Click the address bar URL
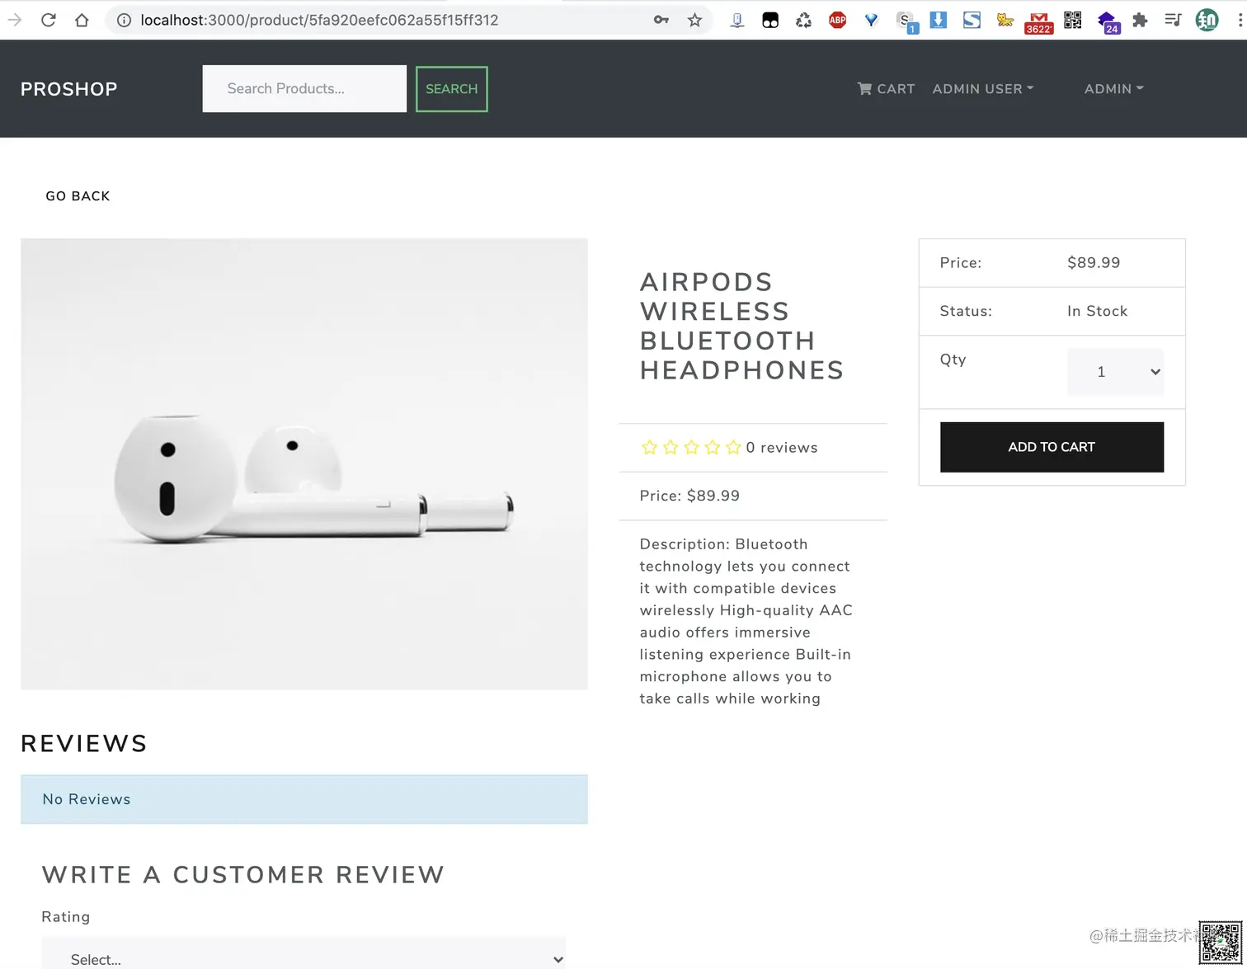Viewport: 1247px width, 969px height. click(x=319, y=20)
